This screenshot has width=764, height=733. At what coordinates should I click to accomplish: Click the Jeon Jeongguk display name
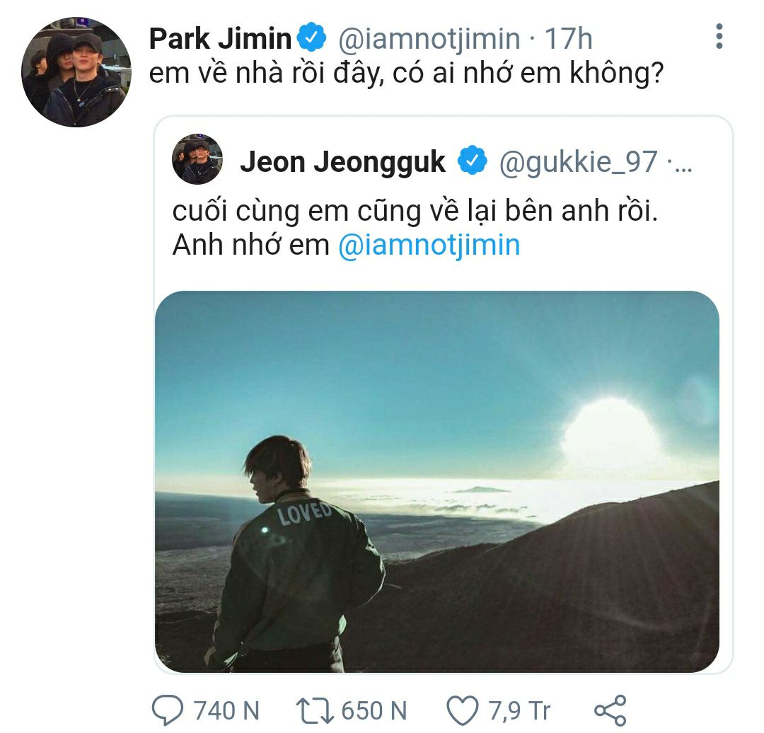(x=343, y=163)
